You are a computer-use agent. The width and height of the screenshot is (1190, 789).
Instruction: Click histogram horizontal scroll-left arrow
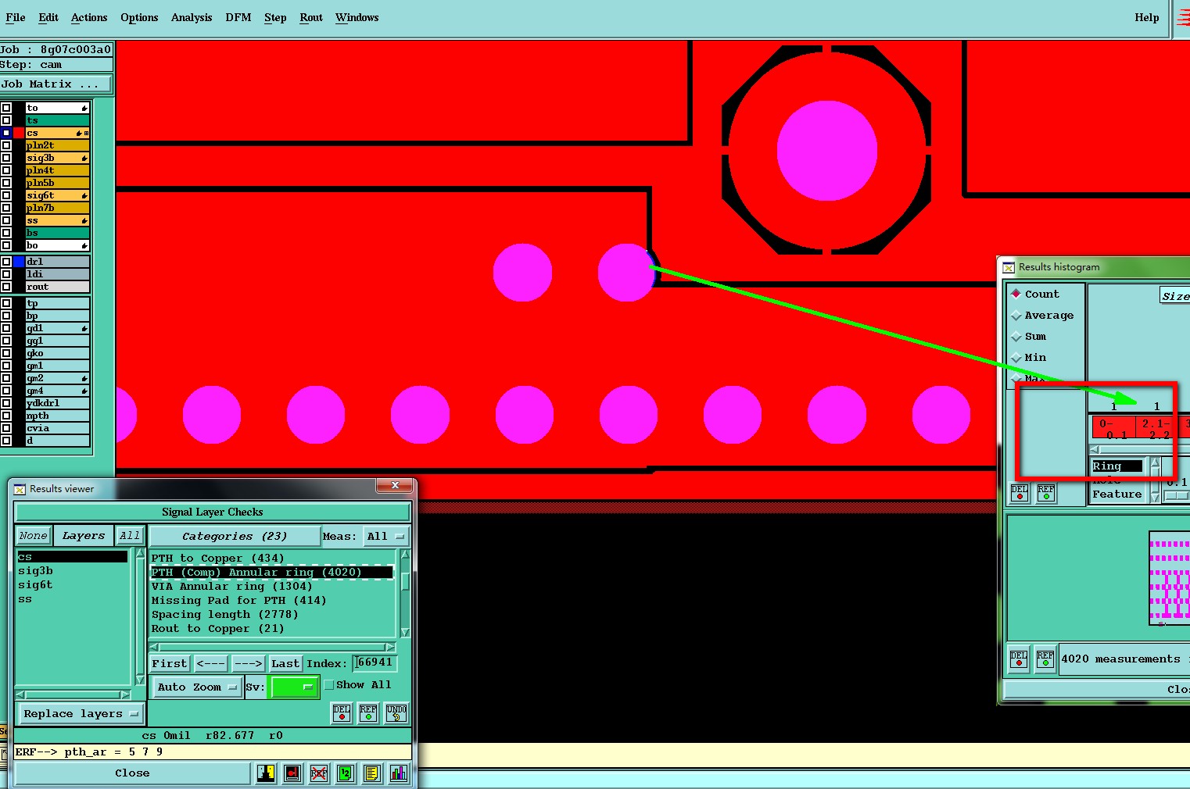pos(1095,450)
